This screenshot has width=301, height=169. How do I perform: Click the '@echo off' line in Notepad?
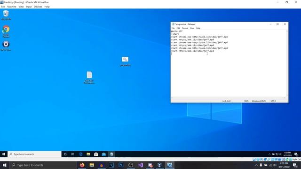(x=177, y=31)
